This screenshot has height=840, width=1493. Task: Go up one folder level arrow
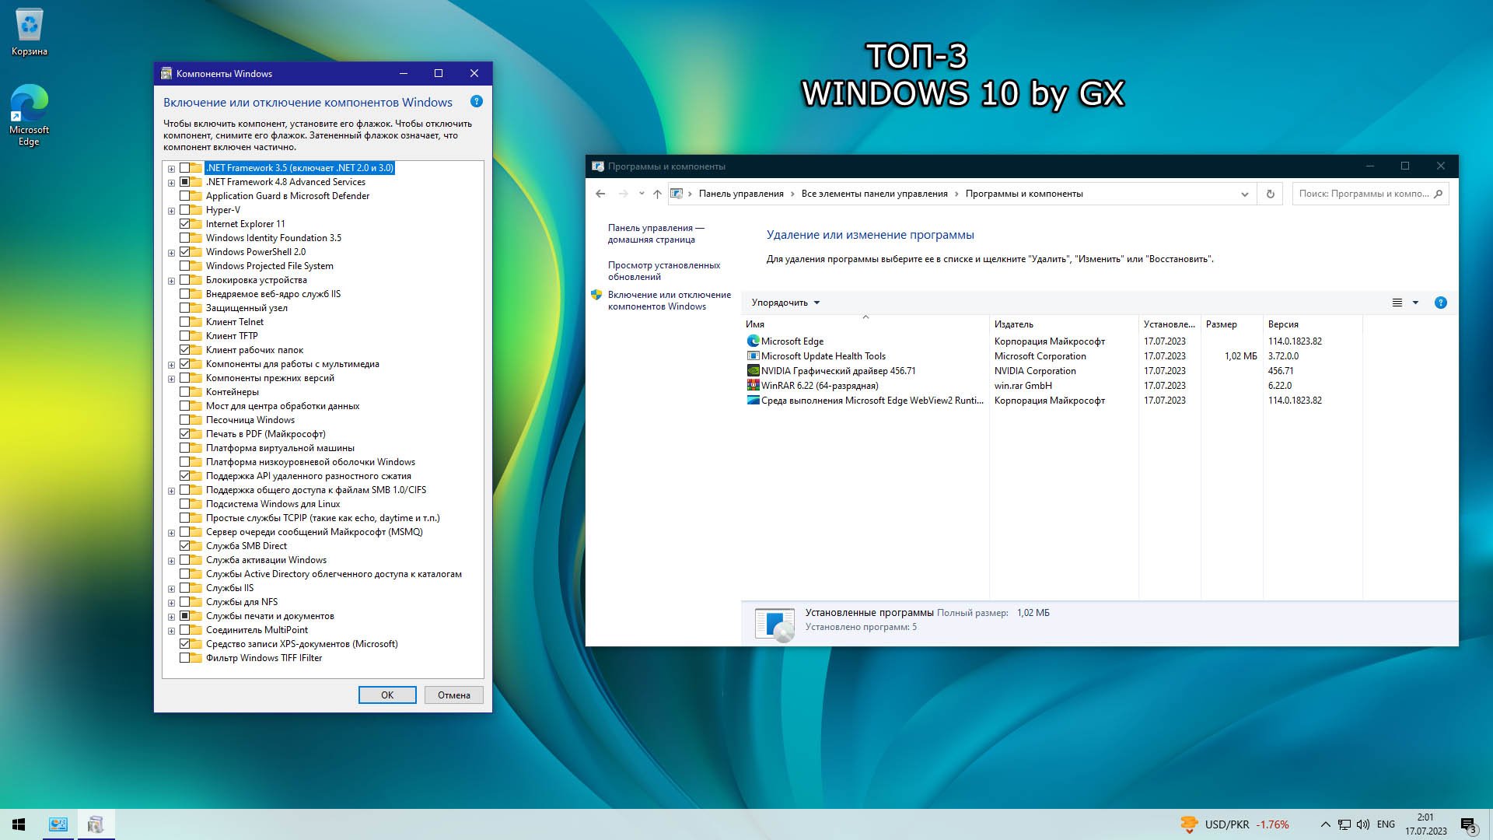657,194
